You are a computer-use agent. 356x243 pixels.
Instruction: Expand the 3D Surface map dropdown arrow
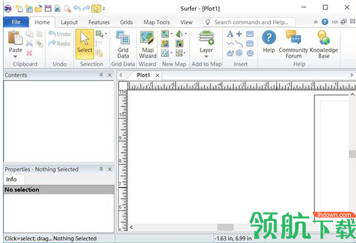tap(186, 34)
